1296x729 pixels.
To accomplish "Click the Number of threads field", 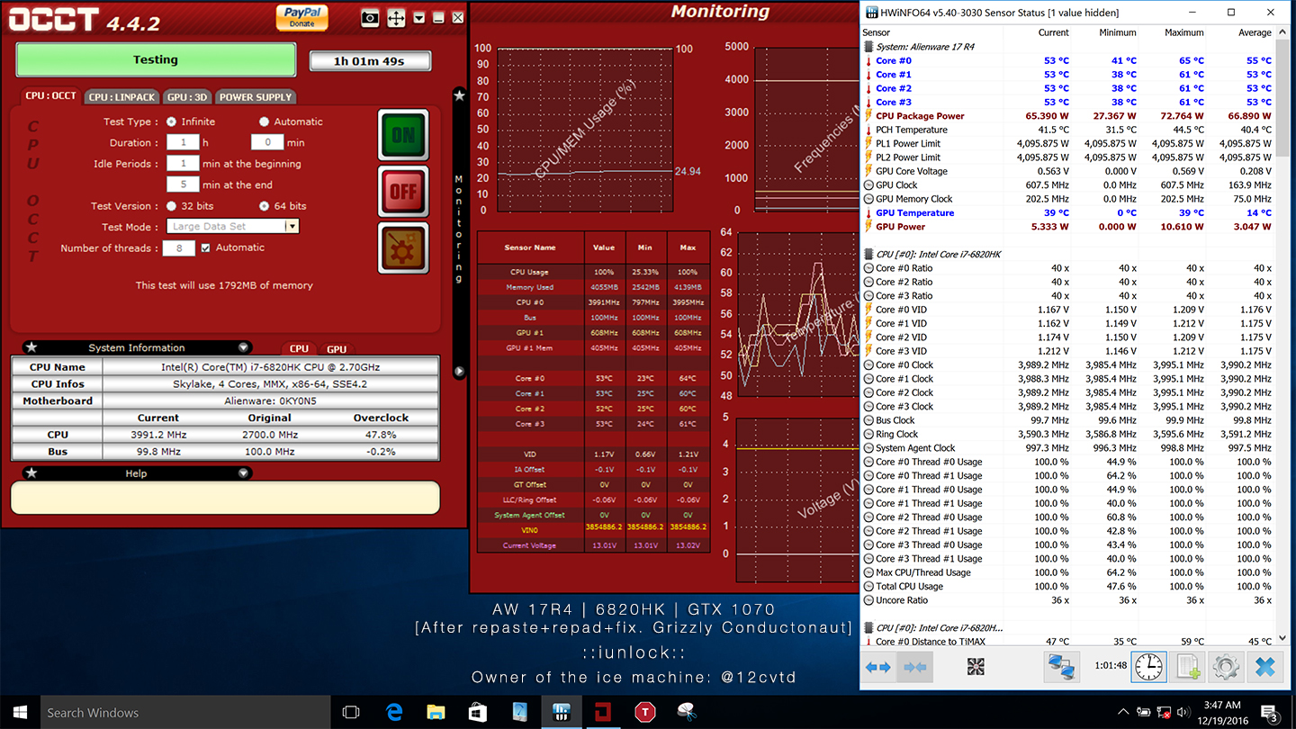I will 178,248.
